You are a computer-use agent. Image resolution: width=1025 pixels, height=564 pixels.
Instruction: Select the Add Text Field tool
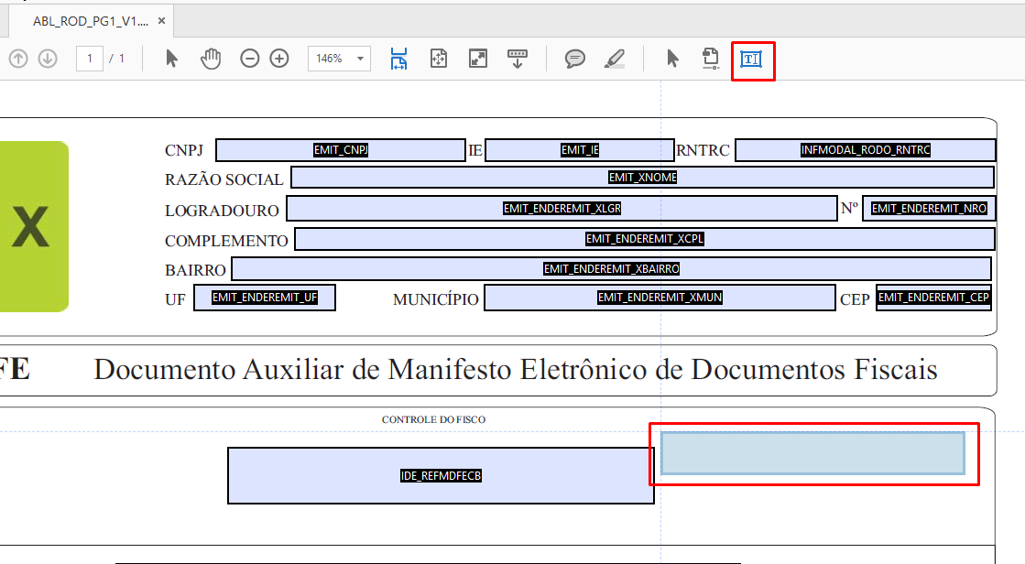752,60
